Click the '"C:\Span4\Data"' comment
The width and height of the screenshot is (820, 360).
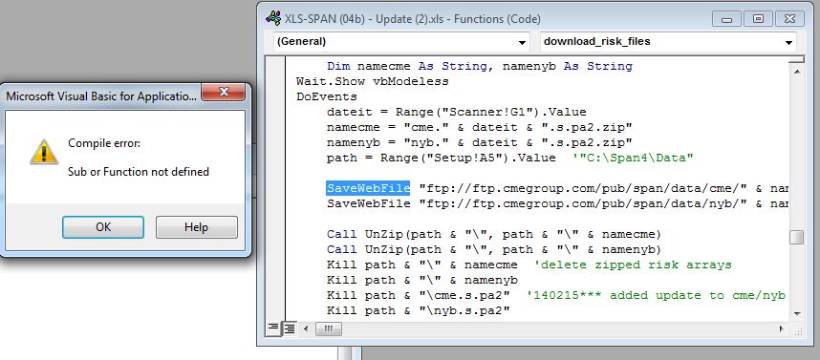pyautogui.click(x=633, y=158)
